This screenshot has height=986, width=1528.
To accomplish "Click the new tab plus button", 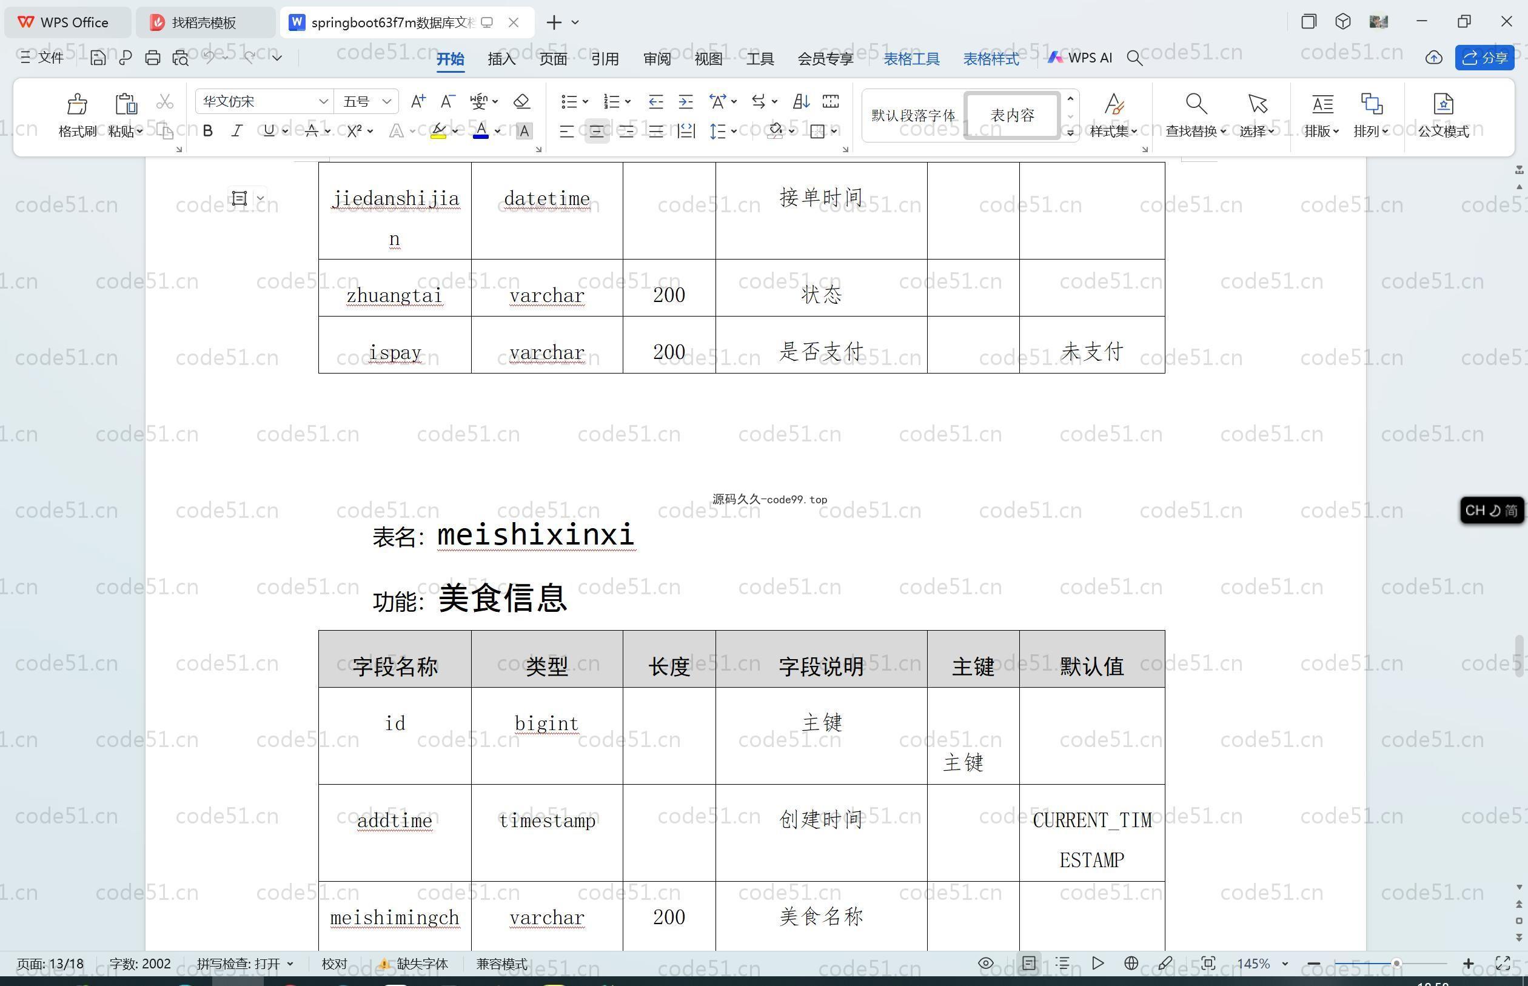I will (554, 22).
